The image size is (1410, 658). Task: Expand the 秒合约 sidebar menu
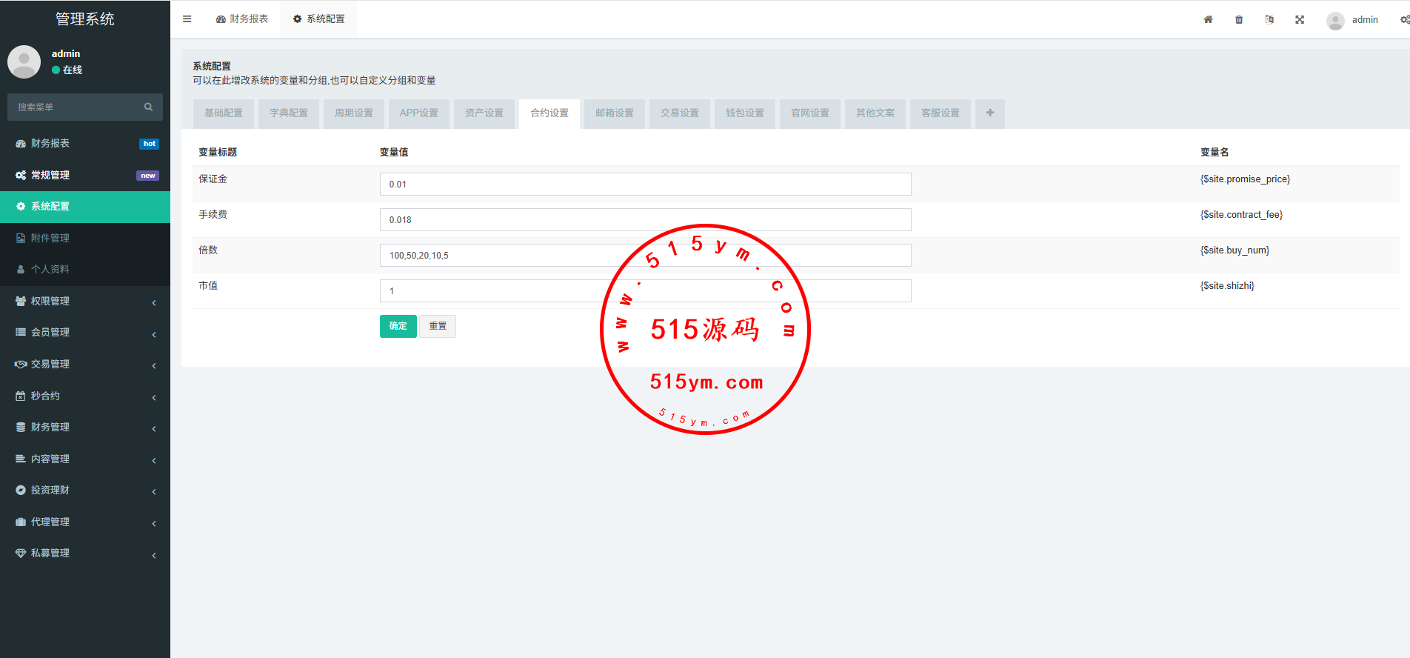coord(84,396)
